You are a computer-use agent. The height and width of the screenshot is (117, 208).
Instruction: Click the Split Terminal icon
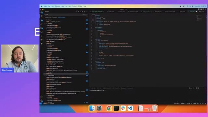(x=197, y=88)
